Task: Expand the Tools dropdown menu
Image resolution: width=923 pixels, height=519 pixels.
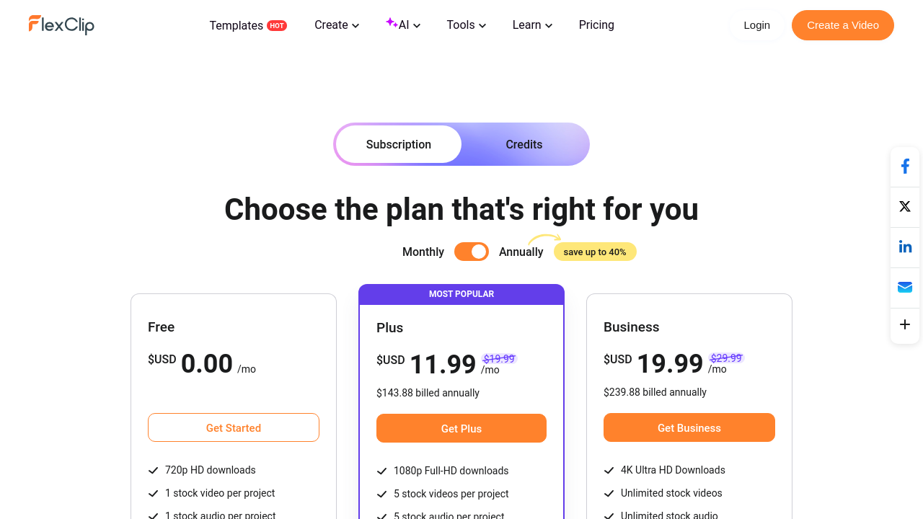Action: 467,25
